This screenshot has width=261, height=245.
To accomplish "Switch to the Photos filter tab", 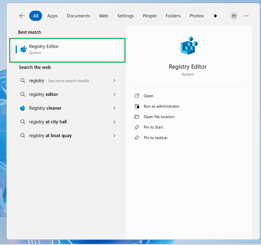I will (197, 16).
